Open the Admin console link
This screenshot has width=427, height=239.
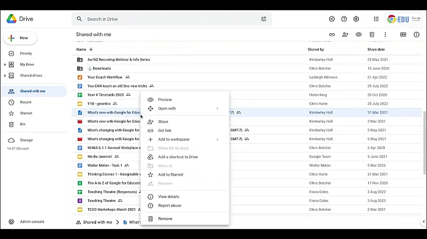[32, 222]
